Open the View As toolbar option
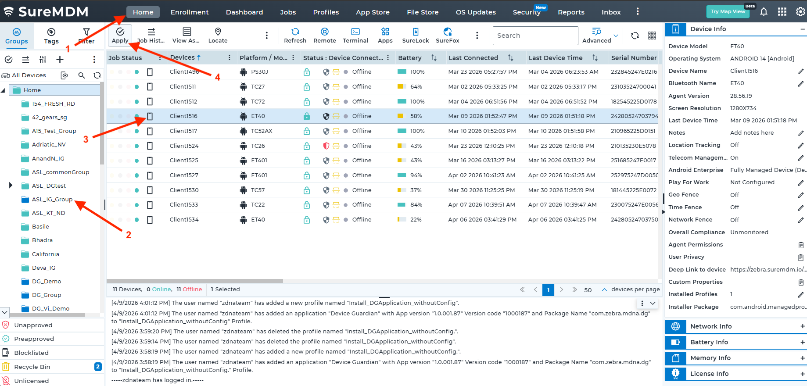This screenshot has height=386, width=807. [186, 35]
